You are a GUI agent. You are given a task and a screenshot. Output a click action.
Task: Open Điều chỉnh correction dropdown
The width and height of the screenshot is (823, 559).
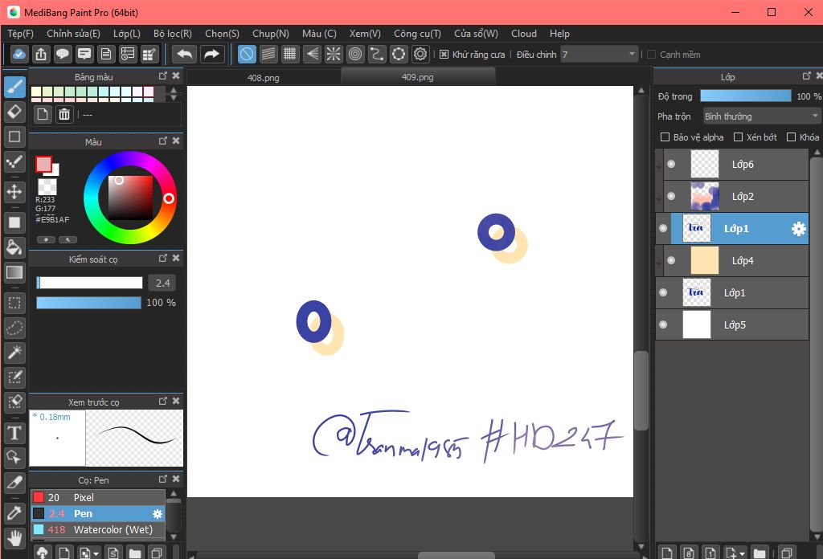[599, 55]
